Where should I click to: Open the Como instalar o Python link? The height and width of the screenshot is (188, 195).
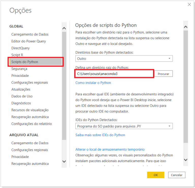93,83
